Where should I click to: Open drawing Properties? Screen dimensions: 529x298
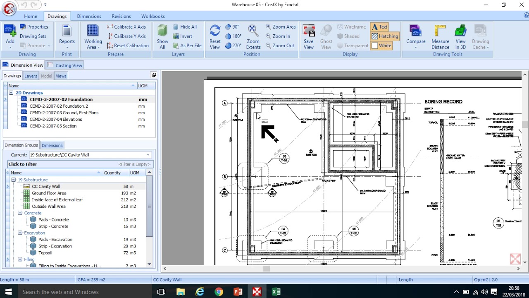click(x=34, y=27)
